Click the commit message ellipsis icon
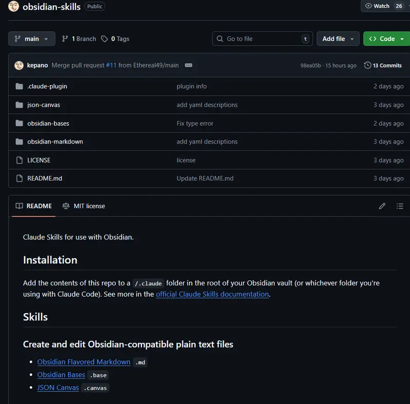Image resolution: width=410 pixels, height=404 pixels. [x=188, y=65]
